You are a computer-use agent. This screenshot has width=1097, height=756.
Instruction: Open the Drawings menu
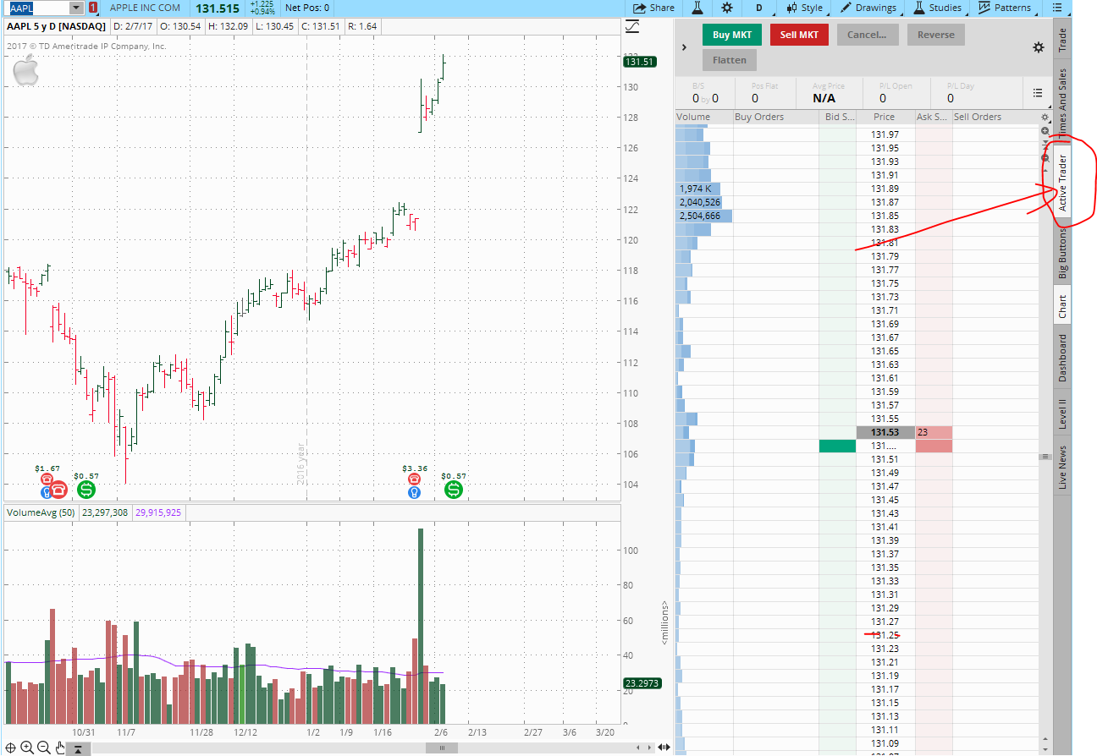(867, 8)
